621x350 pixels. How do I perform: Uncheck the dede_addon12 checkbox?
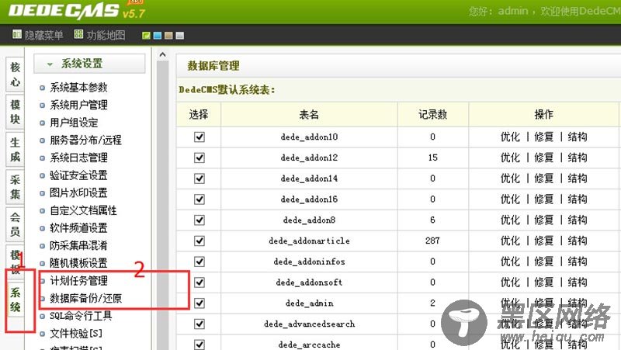pyautogui.click(x=199, y=158)
